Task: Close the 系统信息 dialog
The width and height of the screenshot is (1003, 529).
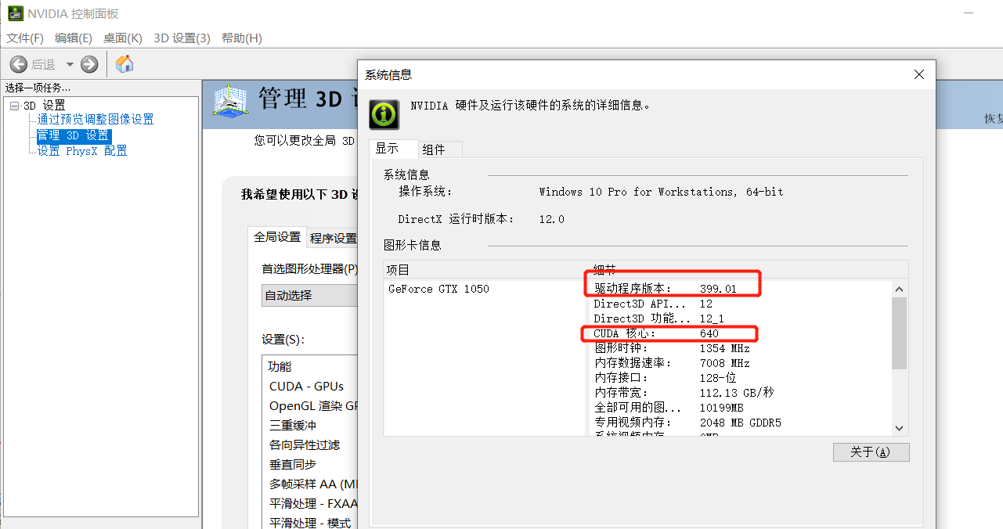Action: coord(919,74)
